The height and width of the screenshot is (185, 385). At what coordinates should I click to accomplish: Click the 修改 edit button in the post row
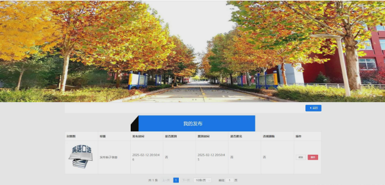300,157
